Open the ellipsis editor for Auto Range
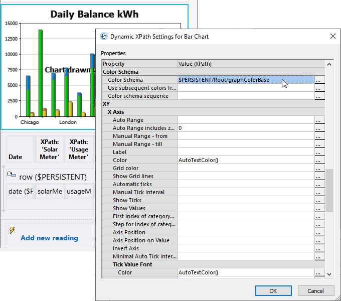 pyautogui.click(x=318, y=120)
